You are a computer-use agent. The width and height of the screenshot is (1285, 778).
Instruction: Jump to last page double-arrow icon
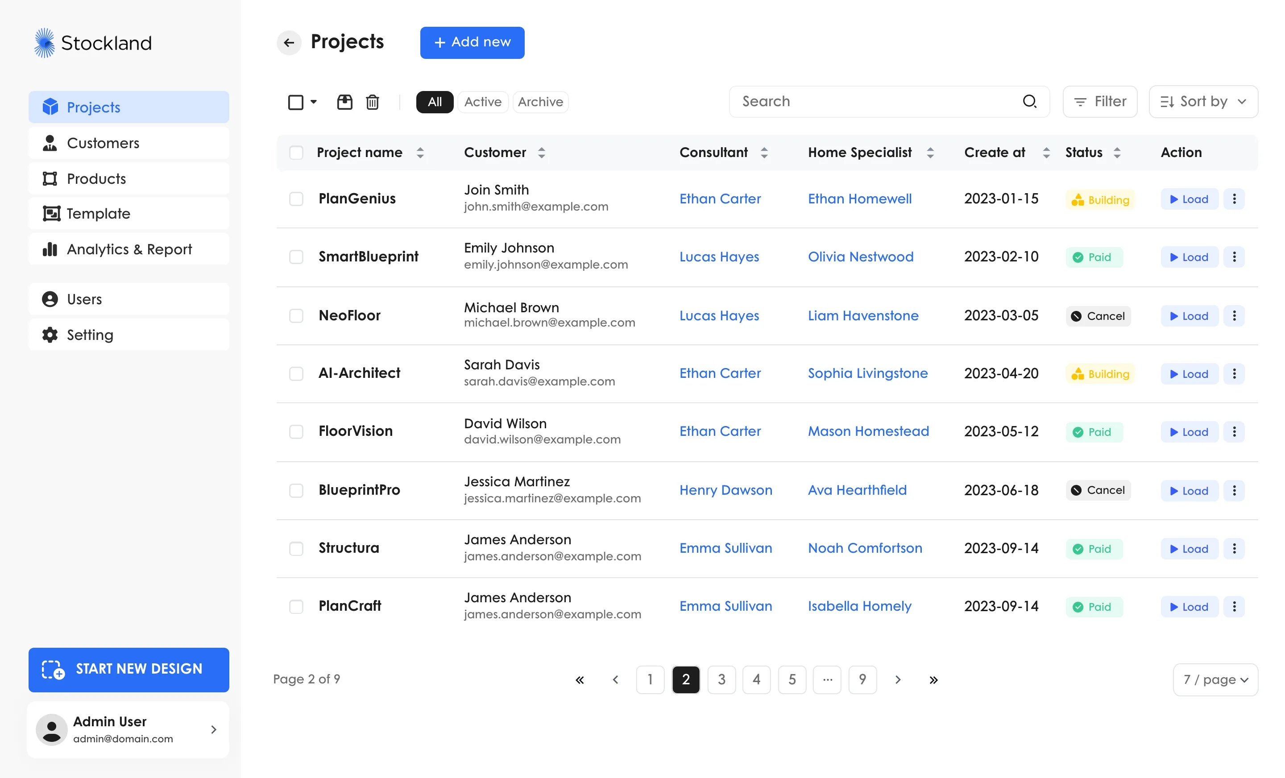click(x=933, y=679)
